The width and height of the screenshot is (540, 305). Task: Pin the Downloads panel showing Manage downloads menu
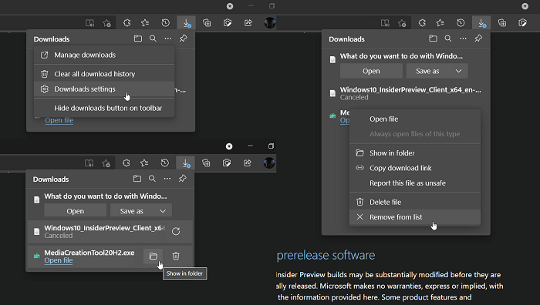tap(184, 39)
